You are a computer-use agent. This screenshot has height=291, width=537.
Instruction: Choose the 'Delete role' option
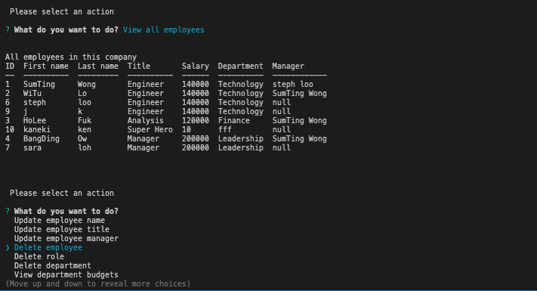click(x=39, y=257)
